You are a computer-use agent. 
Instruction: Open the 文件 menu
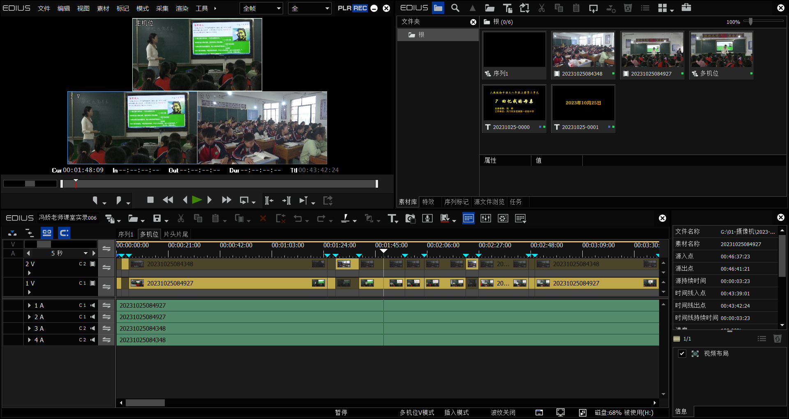click(44, 8)
